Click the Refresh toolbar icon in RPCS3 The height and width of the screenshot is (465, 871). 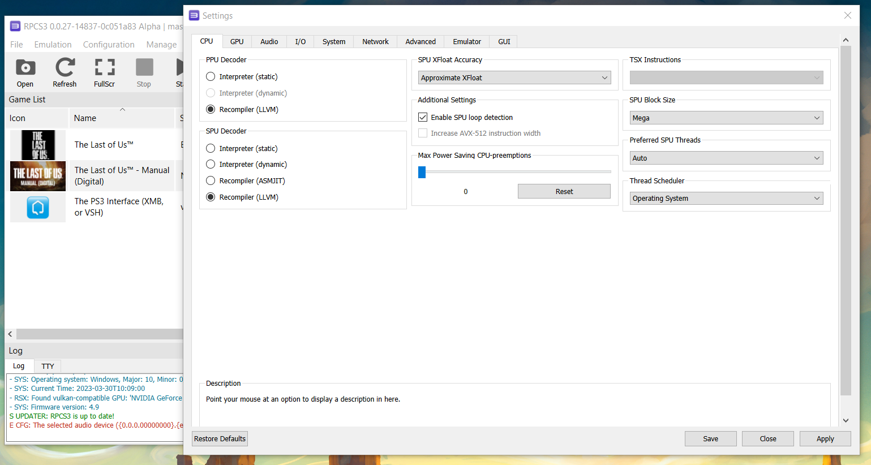pos(65,73)
